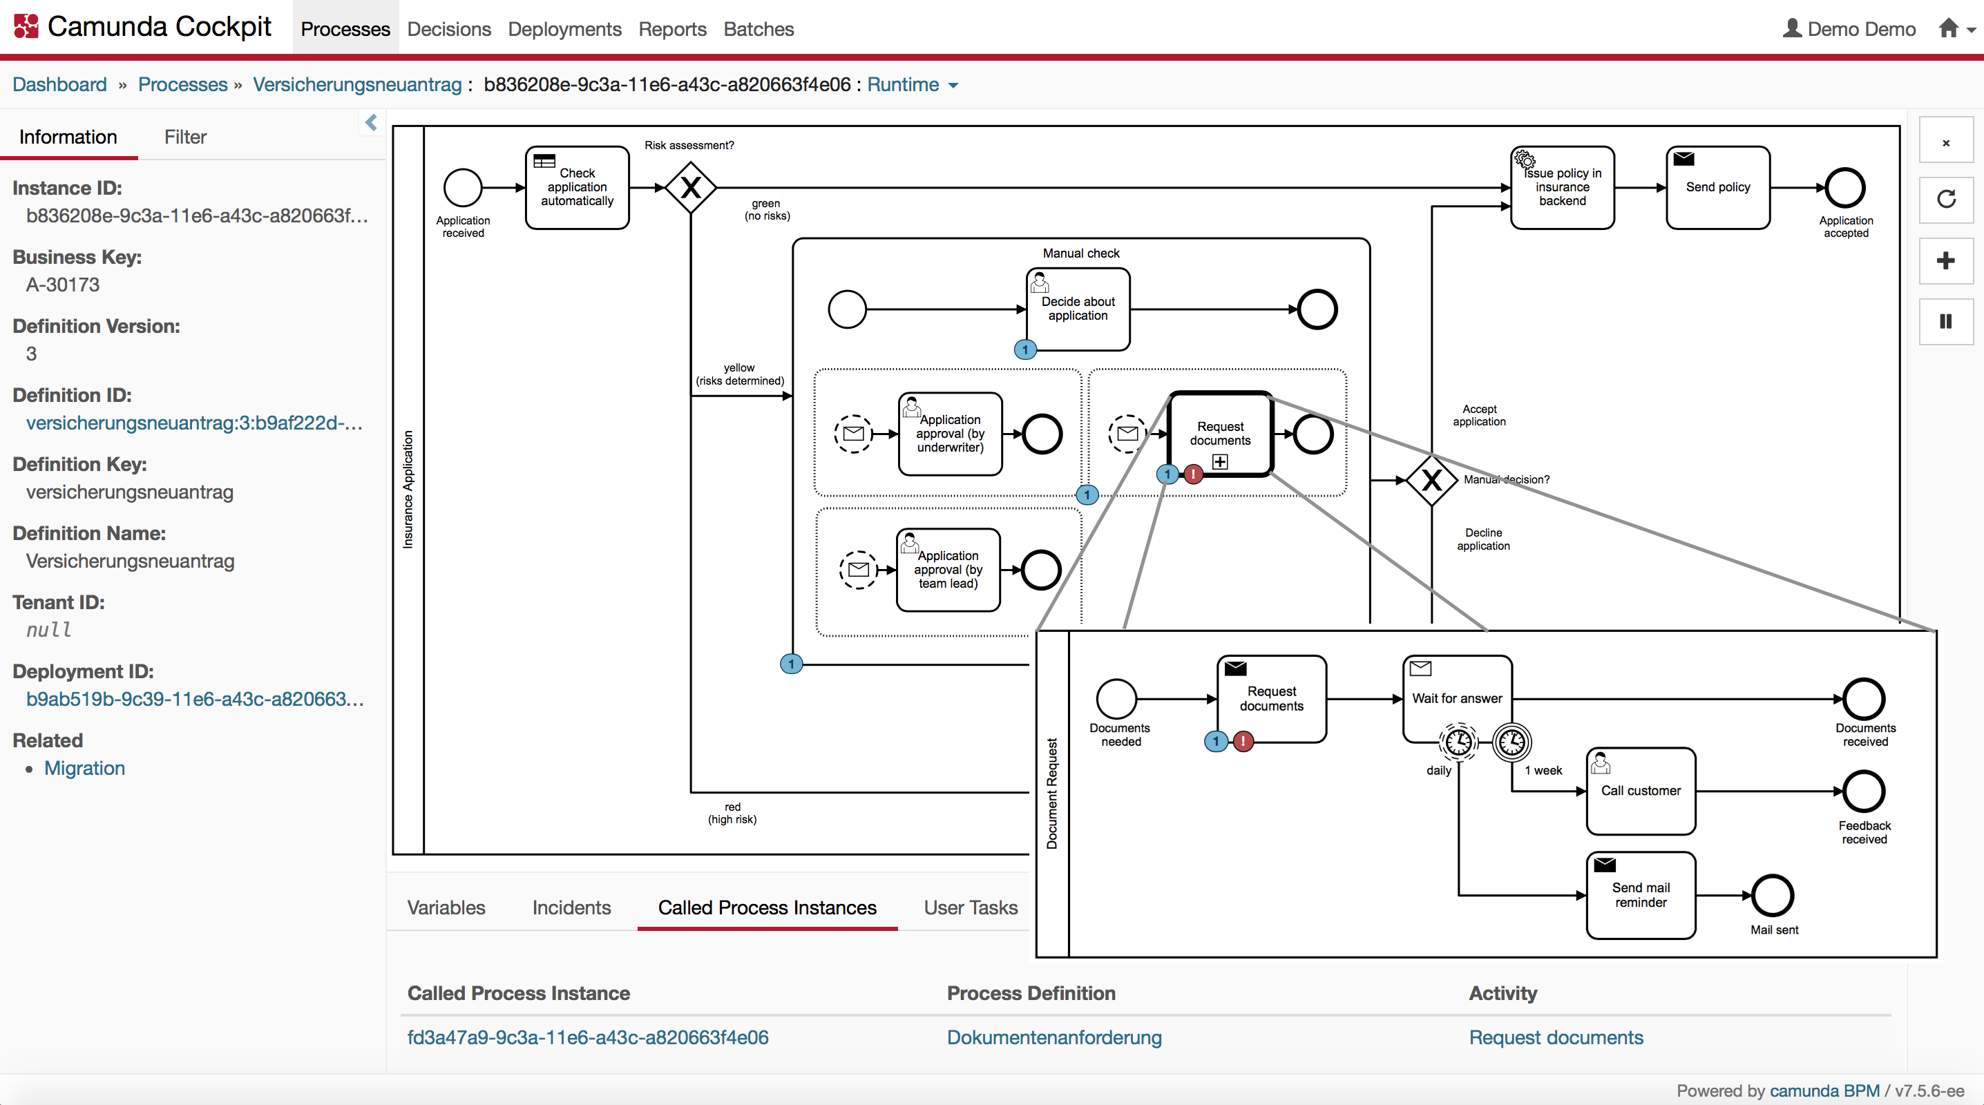The height and width of the screenshot is (1105, 1984).
Task: Go to Decisions in top navigation
Action: click(x=449, y=29)
